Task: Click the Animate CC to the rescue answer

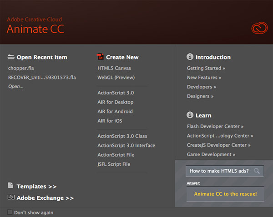Action: (225, 194)
